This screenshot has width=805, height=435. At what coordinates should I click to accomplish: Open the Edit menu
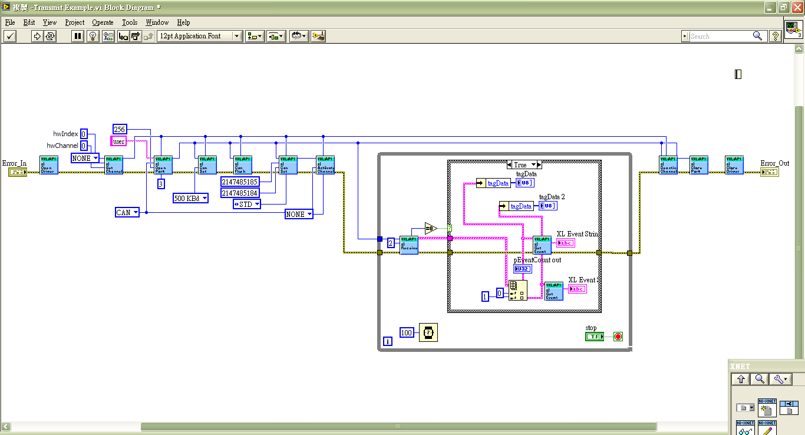[x=29, y=22]
